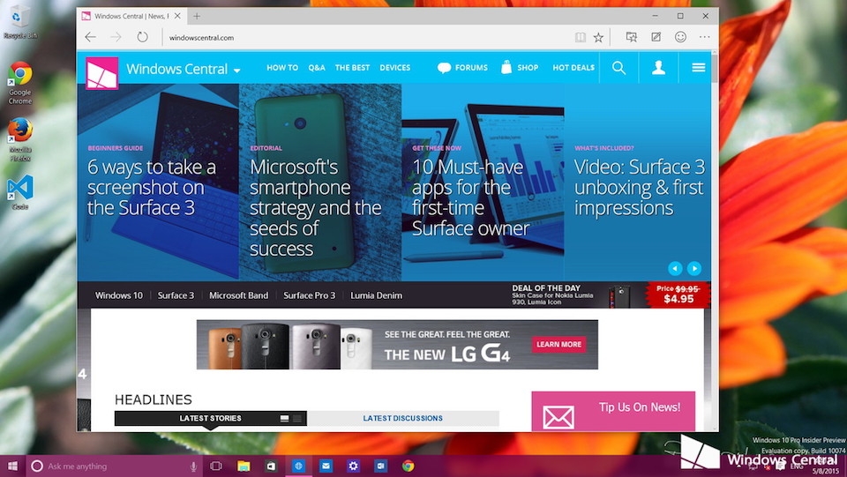Go to FORUMS section

coord(462,67)
